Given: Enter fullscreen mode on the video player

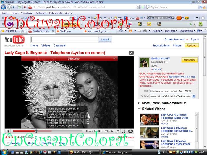Looking at the screenshot, I should 124,131.
